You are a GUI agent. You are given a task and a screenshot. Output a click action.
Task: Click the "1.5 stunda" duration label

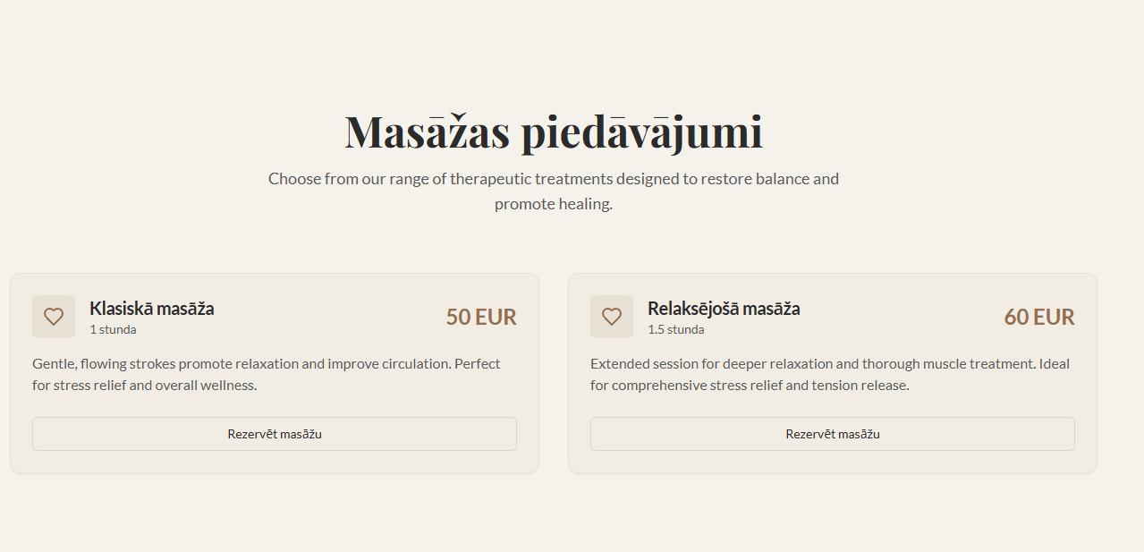coord(675,329)
